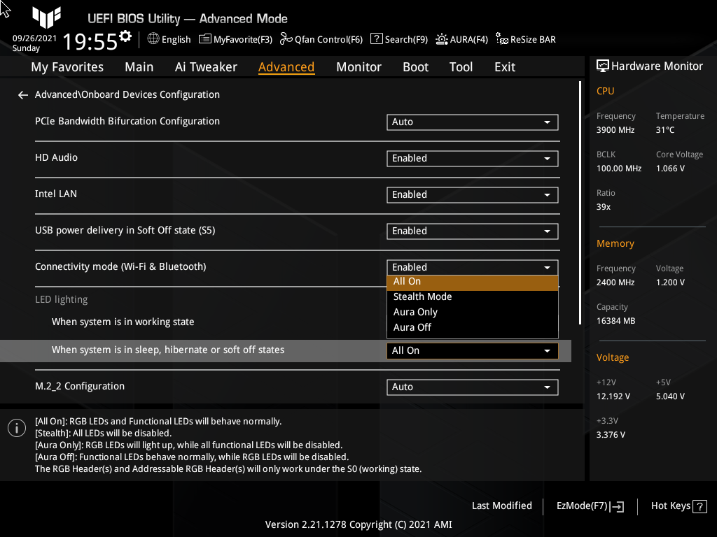Viewport: 717px width, 537px height.
Task: Open the AURA lighting settings
Action: pyautogui.click(x=461, y=39)
